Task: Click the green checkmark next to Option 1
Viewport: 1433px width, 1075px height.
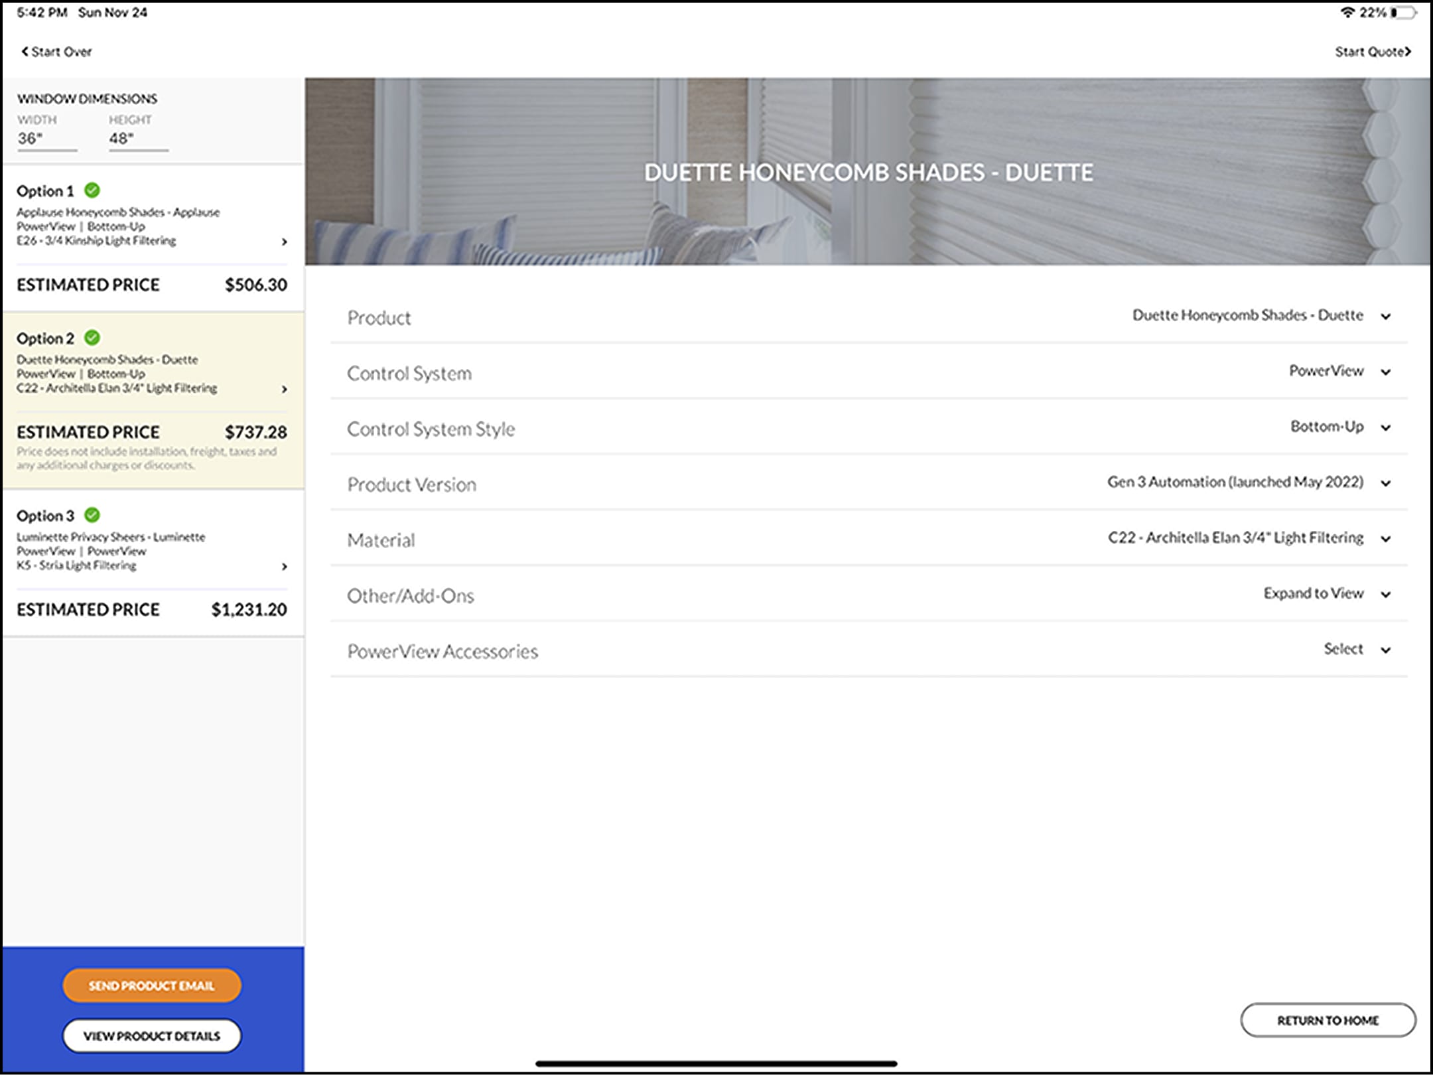Action: coord(92,190)
